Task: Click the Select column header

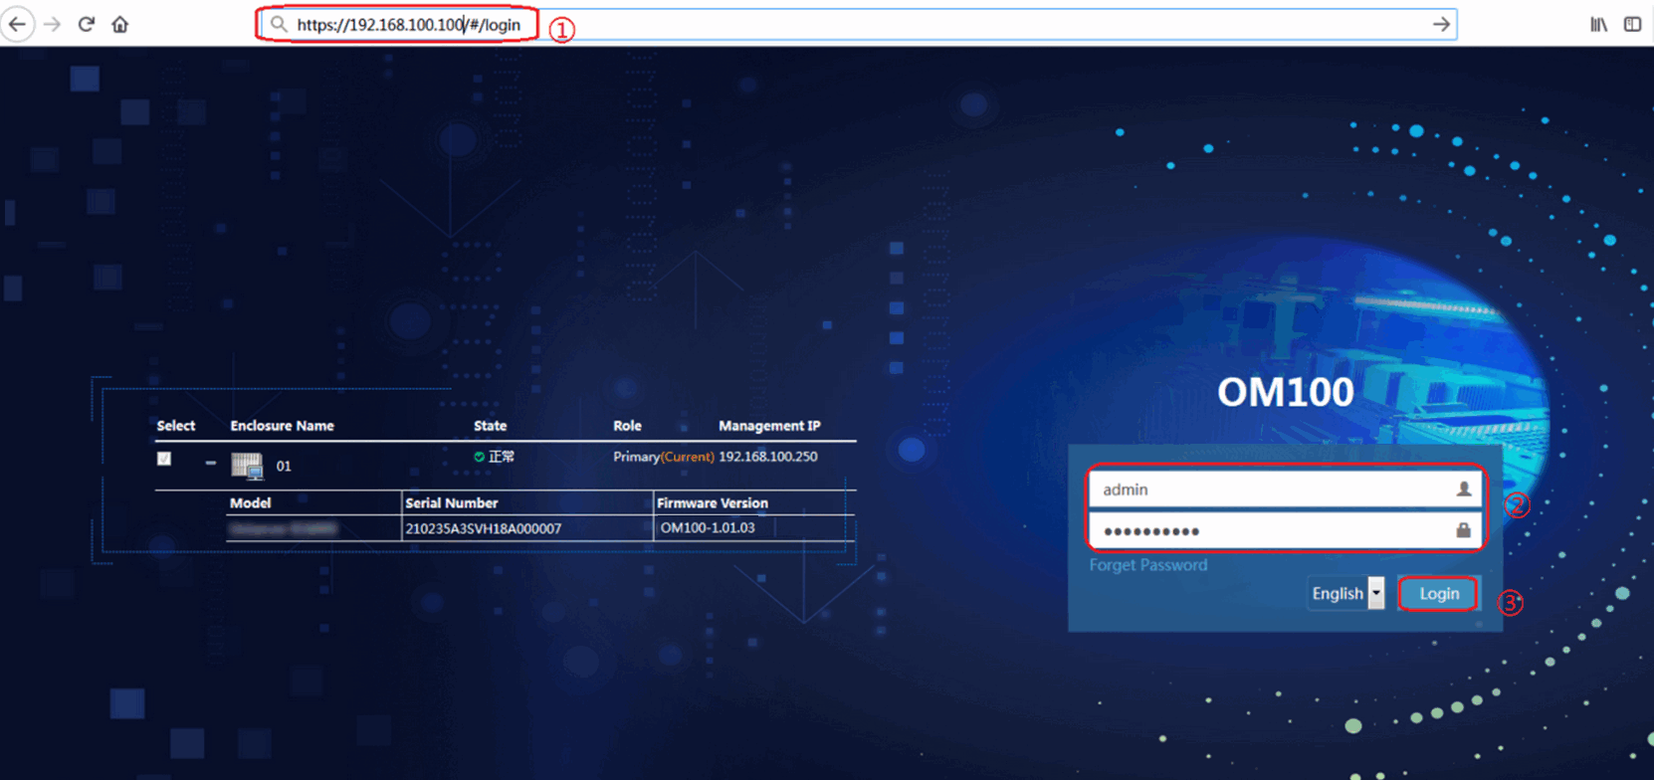Action: (176, 425)
